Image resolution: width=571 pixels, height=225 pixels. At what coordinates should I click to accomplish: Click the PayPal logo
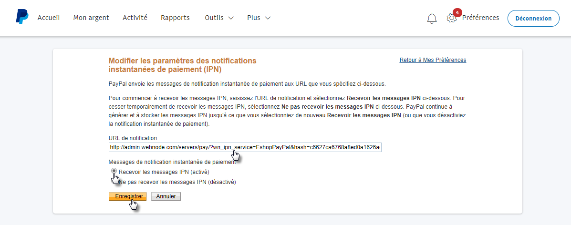tap(22, 17)
